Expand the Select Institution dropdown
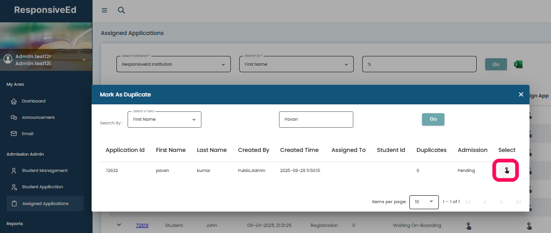The image size is (551, 233). pos(173,64)
